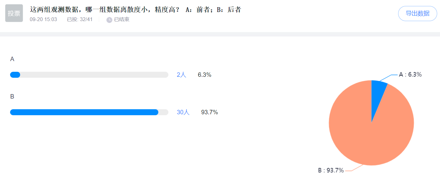Click the 已结束 status text
The image size is (440, 181).
121,20
